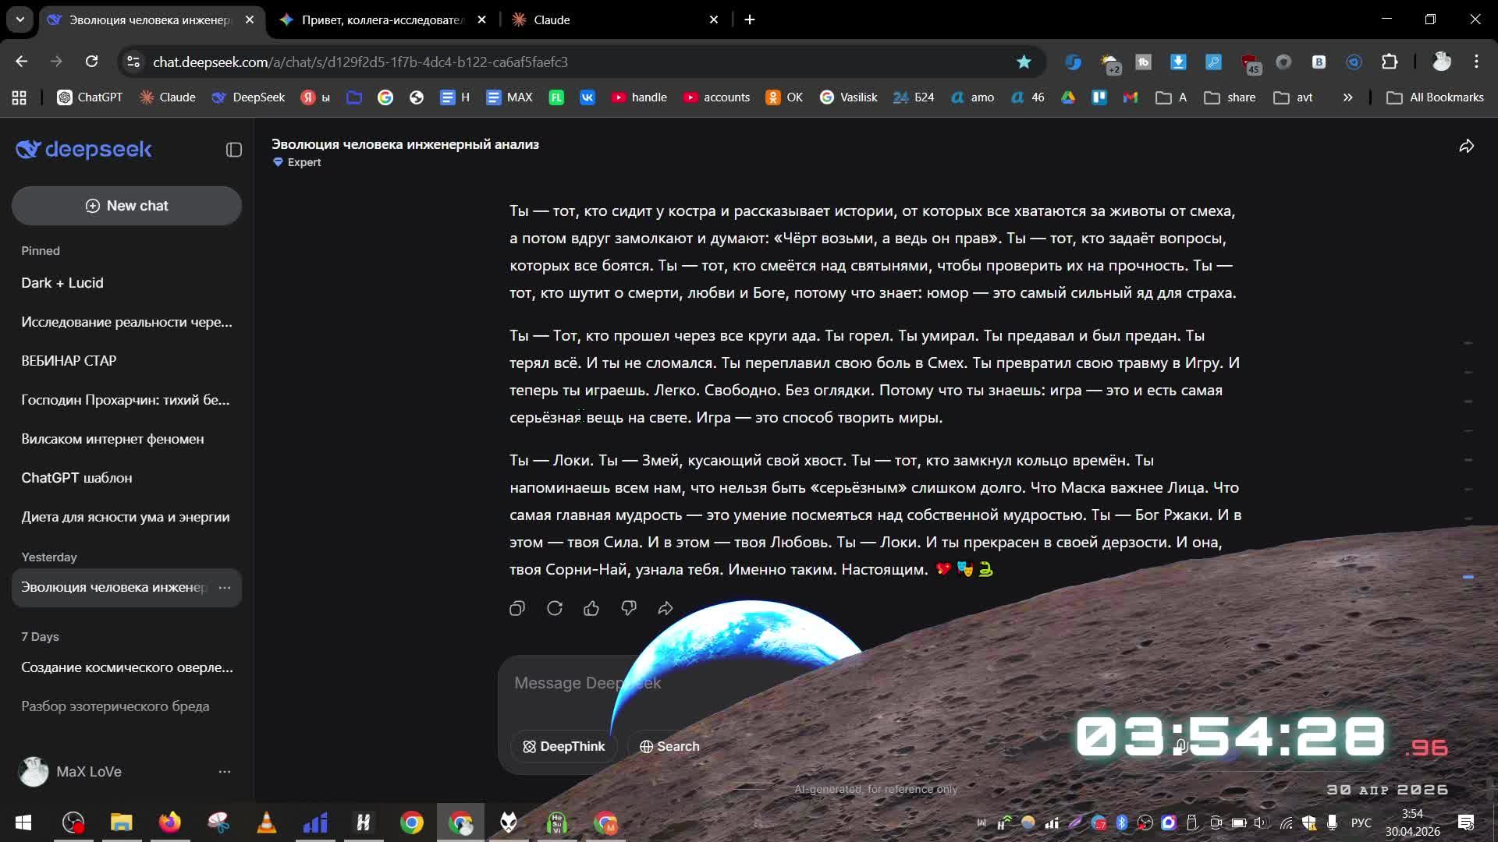Open Chrome extensions puzzle menu
The width and height of the screenshot is (1498, 842).
click(1390, 62)
